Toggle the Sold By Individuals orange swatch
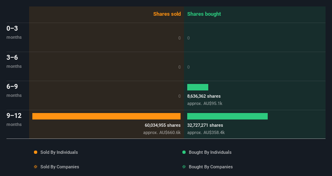Image resolution: width=332 pixels, height=176 pixels. (x=36, y=152)
